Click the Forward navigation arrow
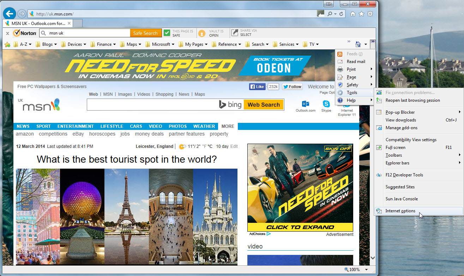 click(22, 14)
